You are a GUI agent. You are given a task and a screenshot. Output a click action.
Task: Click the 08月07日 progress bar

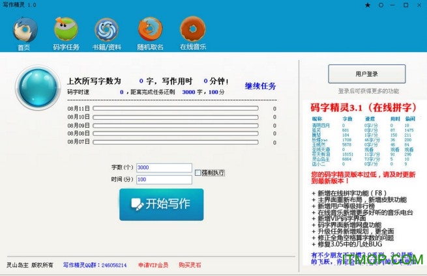(176, 141)
